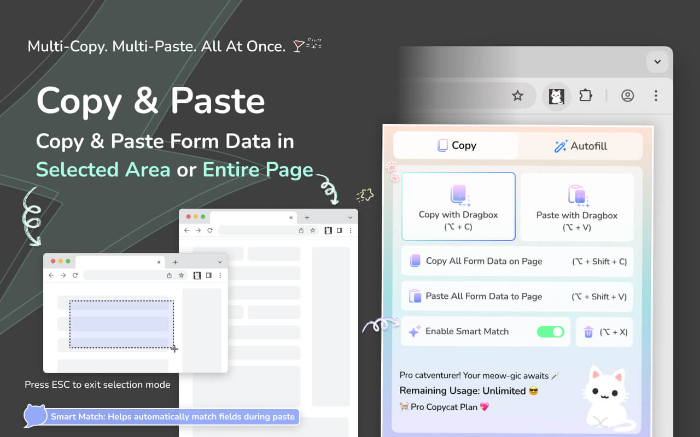Viewport: 700px width, 437px height.
Task: Click the cat extension icon in toolbar
Action: click(x=556, y=96)
